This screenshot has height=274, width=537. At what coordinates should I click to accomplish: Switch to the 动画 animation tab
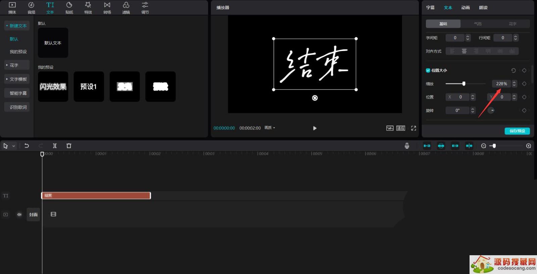466,8
